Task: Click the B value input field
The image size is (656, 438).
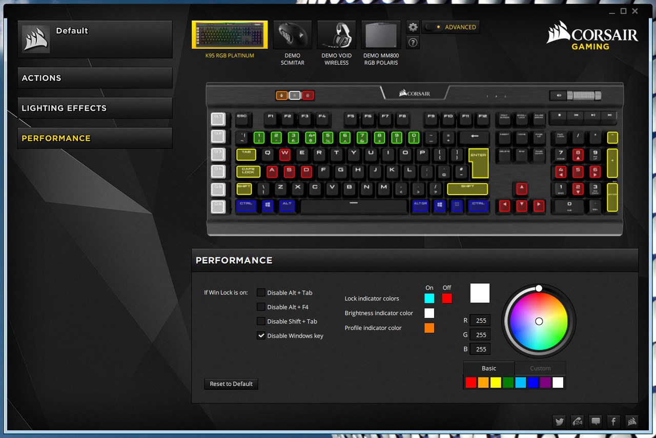Action: [480, 349]
